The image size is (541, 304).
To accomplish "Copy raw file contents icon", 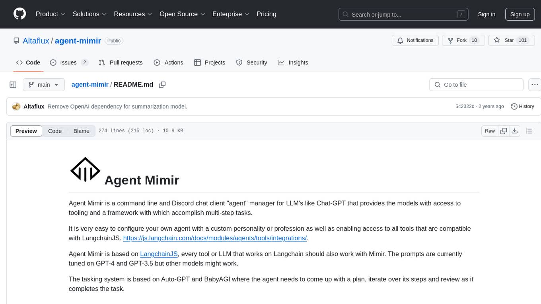I will [504, 131].
